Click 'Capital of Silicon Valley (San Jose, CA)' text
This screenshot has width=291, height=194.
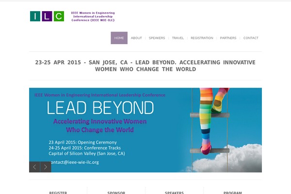(x=87, y=154)
